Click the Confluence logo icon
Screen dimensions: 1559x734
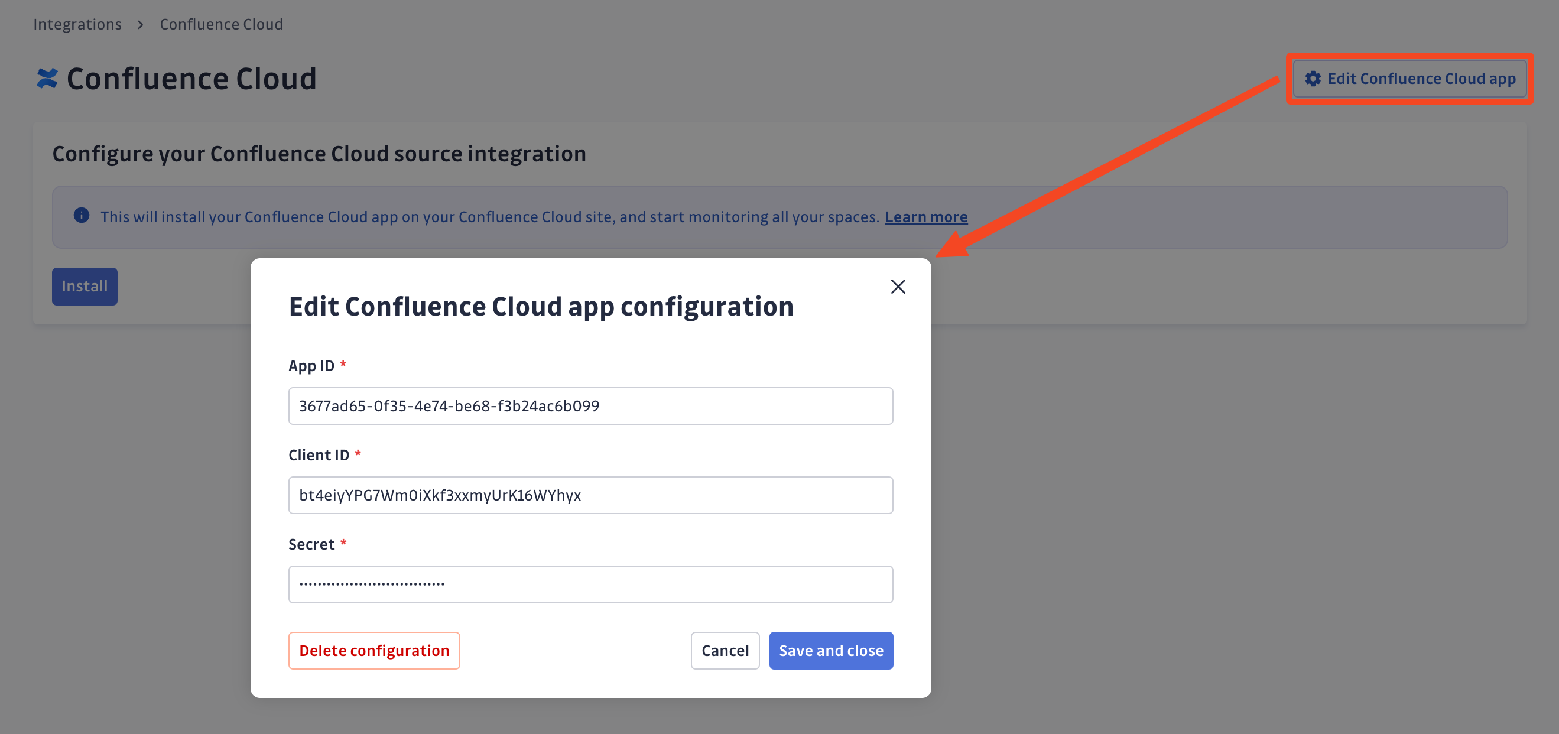[x=47, y=78]
